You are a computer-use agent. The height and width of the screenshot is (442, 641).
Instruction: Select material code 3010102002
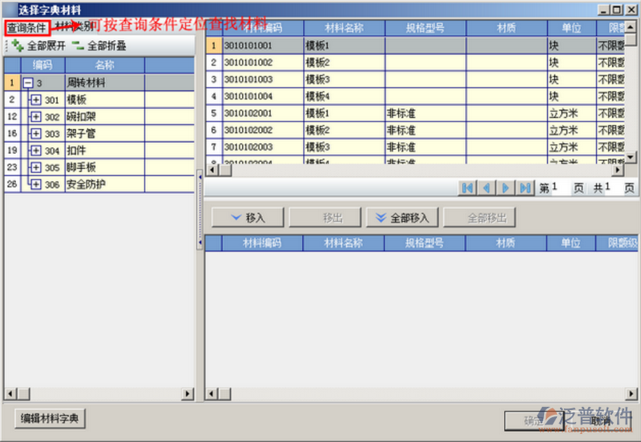tap(248, 131)
